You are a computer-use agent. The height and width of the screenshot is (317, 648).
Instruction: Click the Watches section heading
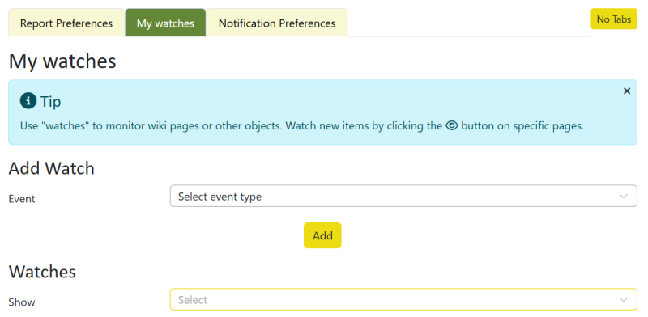coord(42,272)
